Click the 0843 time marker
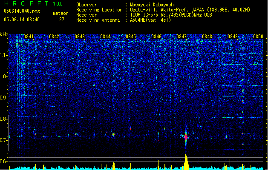Screen dimensions: 268x170 tap(80, 37)
